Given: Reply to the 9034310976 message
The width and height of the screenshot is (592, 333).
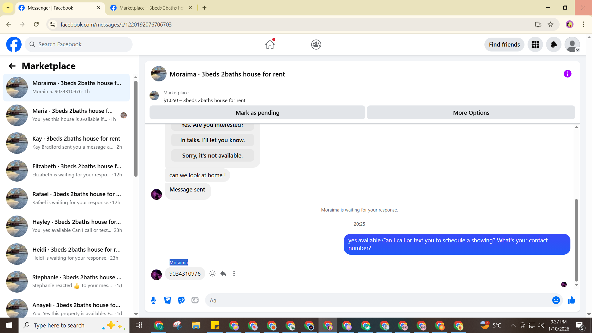Looking at the screenshot, I should click(x=223, y=273).
